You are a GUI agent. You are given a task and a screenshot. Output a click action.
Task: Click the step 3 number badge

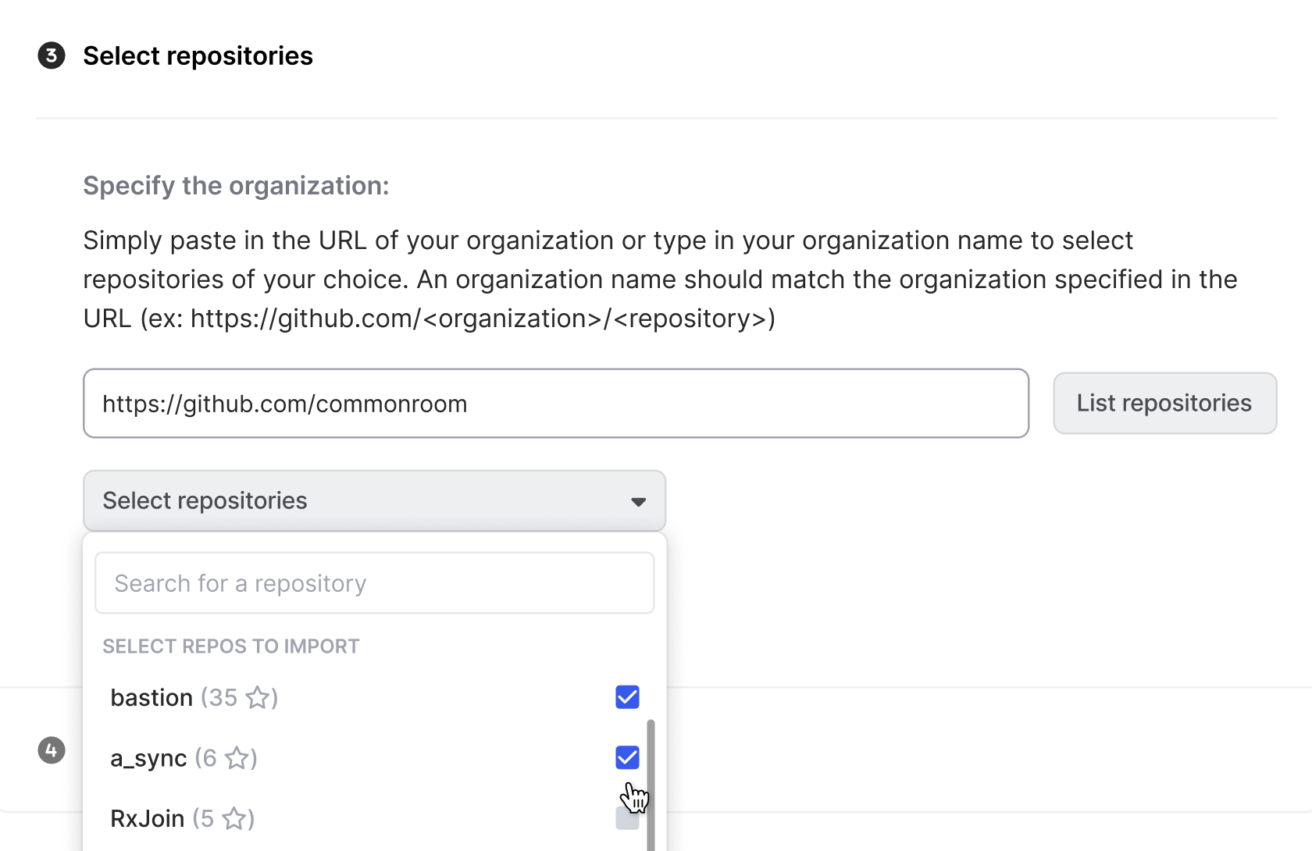(x=52, y=55)
